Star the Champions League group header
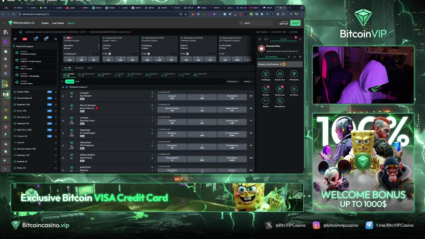 [63, 87]
